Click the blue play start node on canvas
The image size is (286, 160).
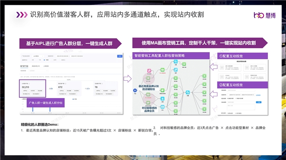[x=135, y=90]
